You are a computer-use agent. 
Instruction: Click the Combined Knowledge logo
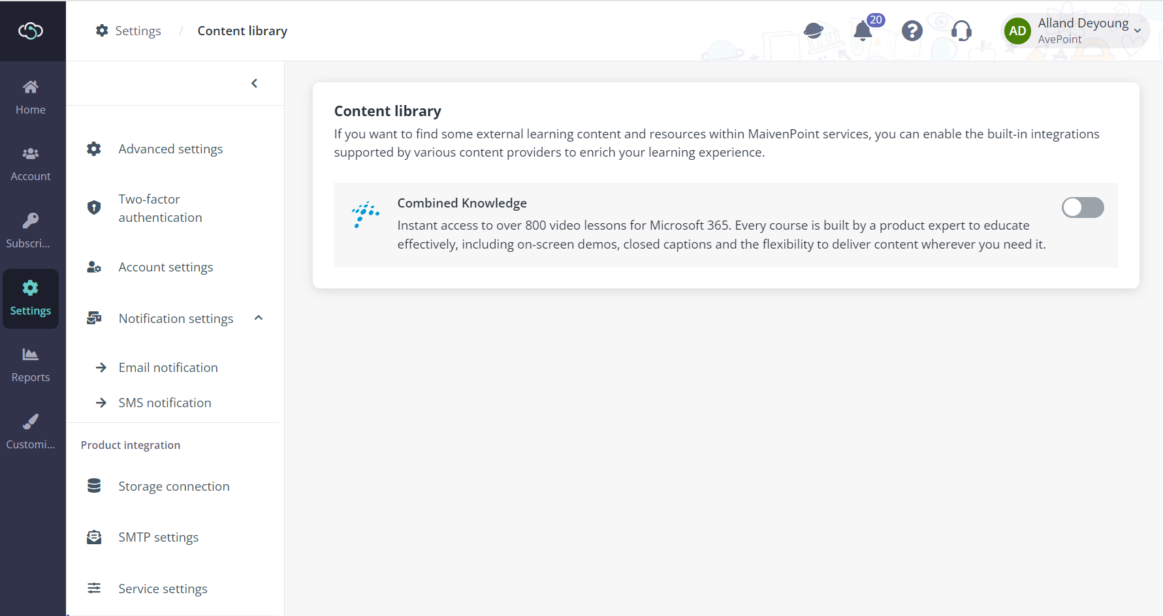[x=366, y=214]
